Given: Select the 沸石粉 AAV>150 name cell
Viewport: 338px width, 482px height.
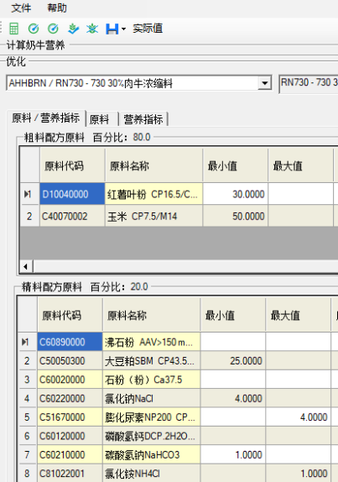Looking at the screenshot, I should tap(151, 342).
